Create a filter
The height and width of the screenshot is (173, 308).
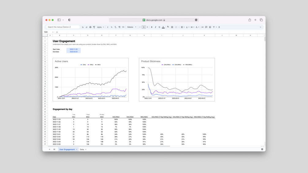214,27
